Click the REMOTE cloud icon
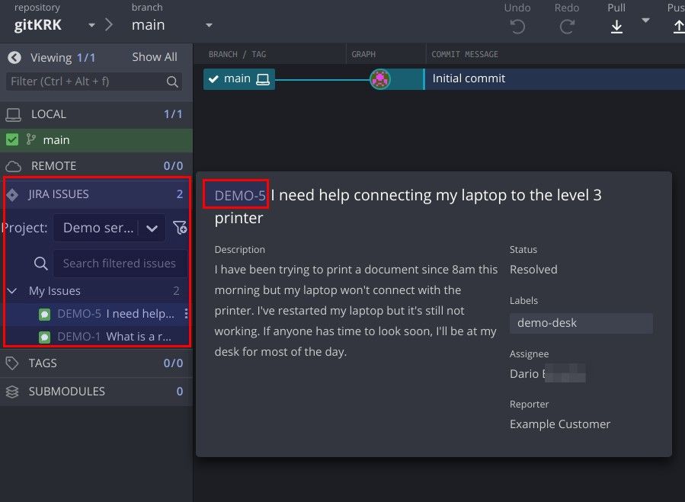 [x=13, y=167]
